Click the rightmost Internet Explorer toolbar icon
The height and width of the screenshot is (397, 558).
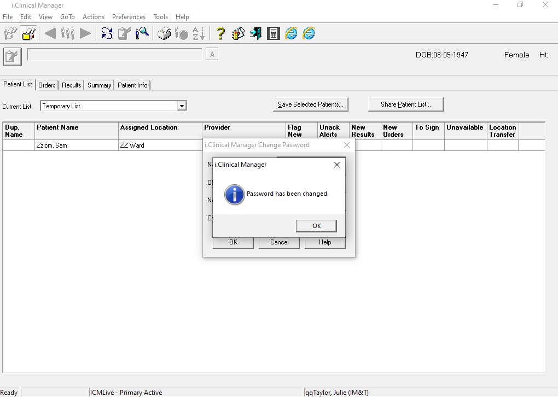click(x=309, y=33)
